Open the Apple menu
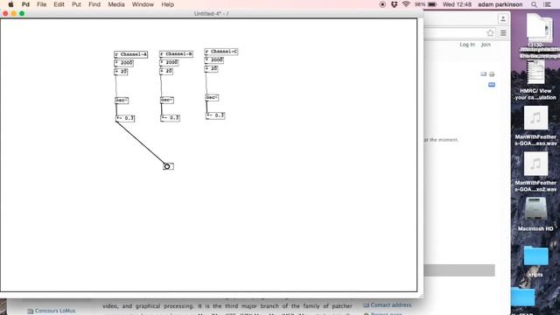The image size is (560, 315). point(10,4)
